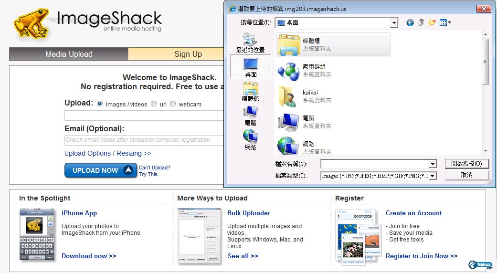The width and height of the screenshot is (497, 273).
Task: Select the url upload radio button
Action: pyautogui.click(x=154, y=104)
